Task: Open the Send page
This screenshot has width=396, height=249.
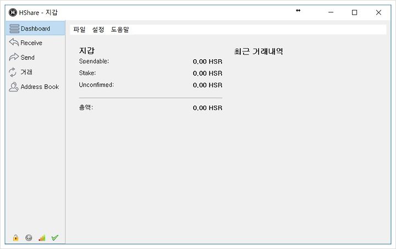Action: pyautogui.click(x=35, y=58)
